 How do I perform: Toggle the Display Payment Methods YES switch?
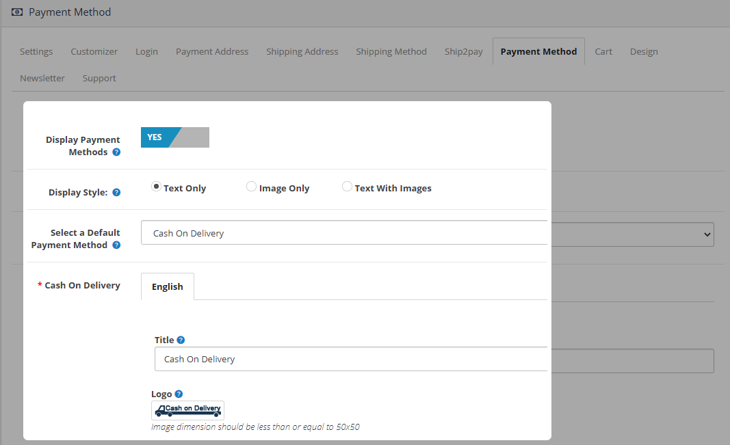tap(174, 137)
